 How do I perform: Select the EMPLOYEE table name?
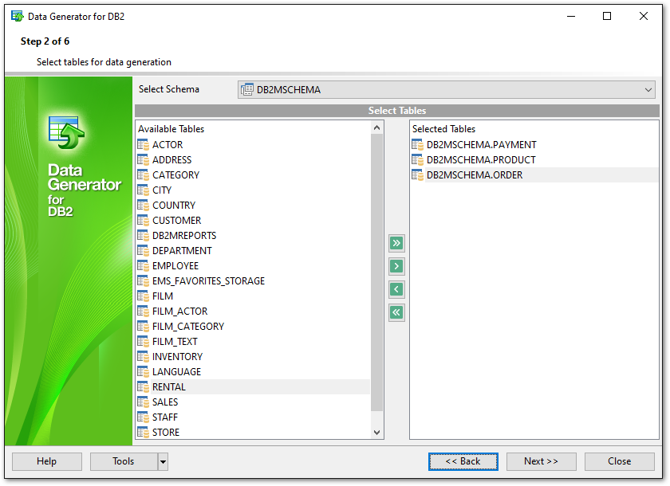click(175, 266)
